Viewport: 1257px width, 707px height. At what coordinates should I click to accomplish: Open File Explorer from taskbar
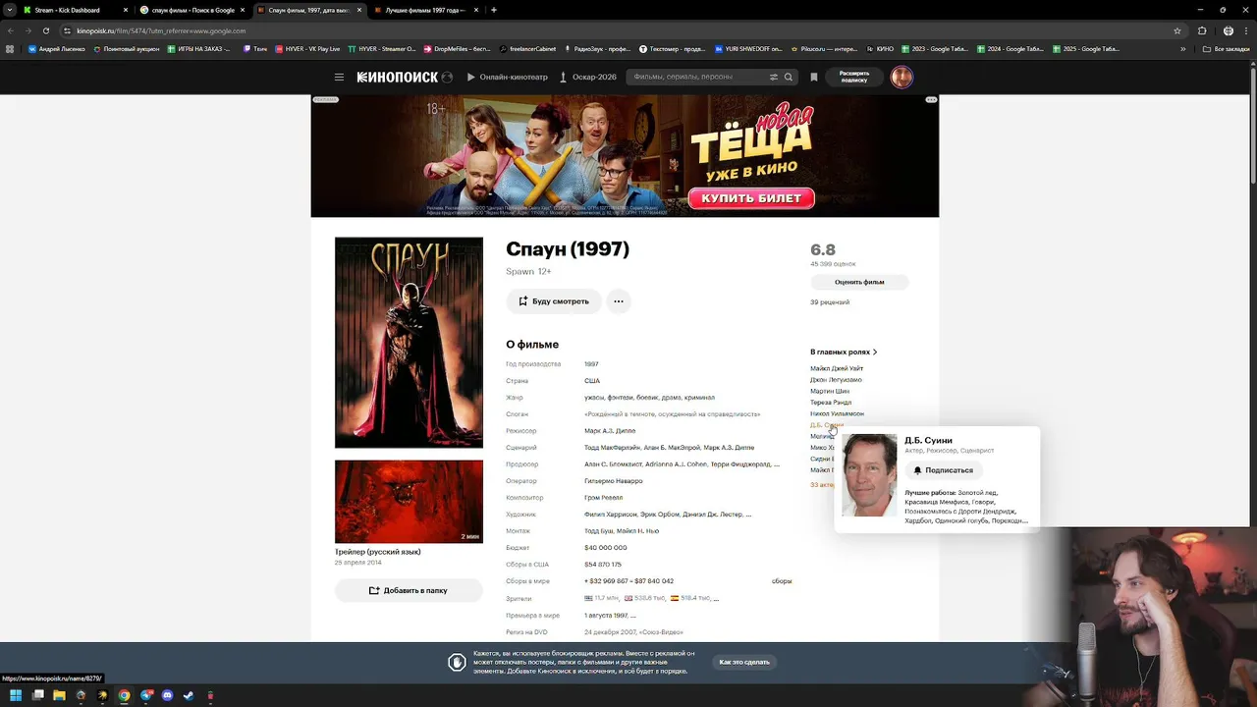coord(59,695)
